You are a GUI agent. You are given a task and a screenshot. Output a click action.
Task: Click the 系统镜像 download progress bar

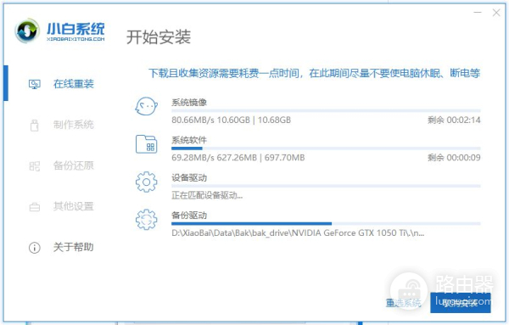click(x=326, y=110)
